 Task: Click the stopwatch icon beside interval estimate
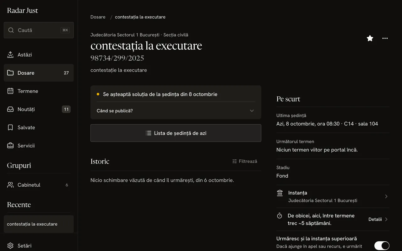coord(280,216)
